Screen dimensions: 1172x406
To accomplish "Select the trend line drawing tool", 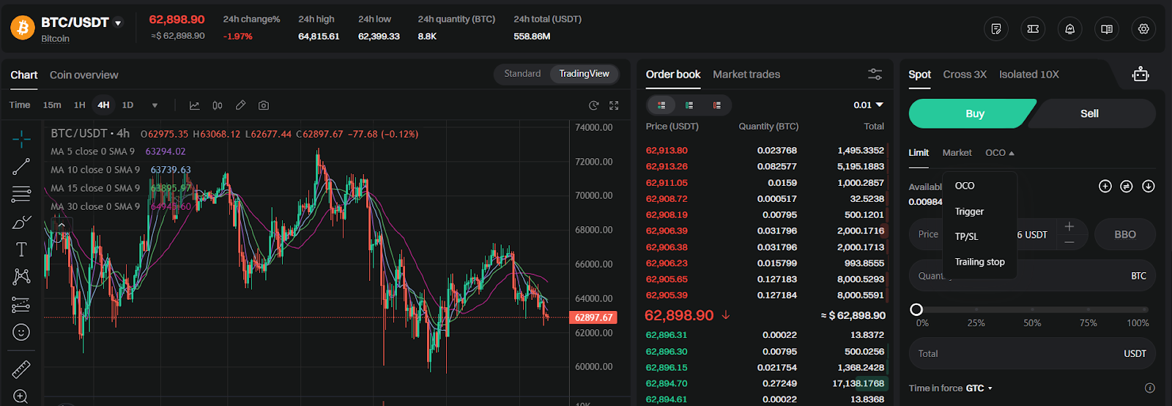I will coord(21,167).
